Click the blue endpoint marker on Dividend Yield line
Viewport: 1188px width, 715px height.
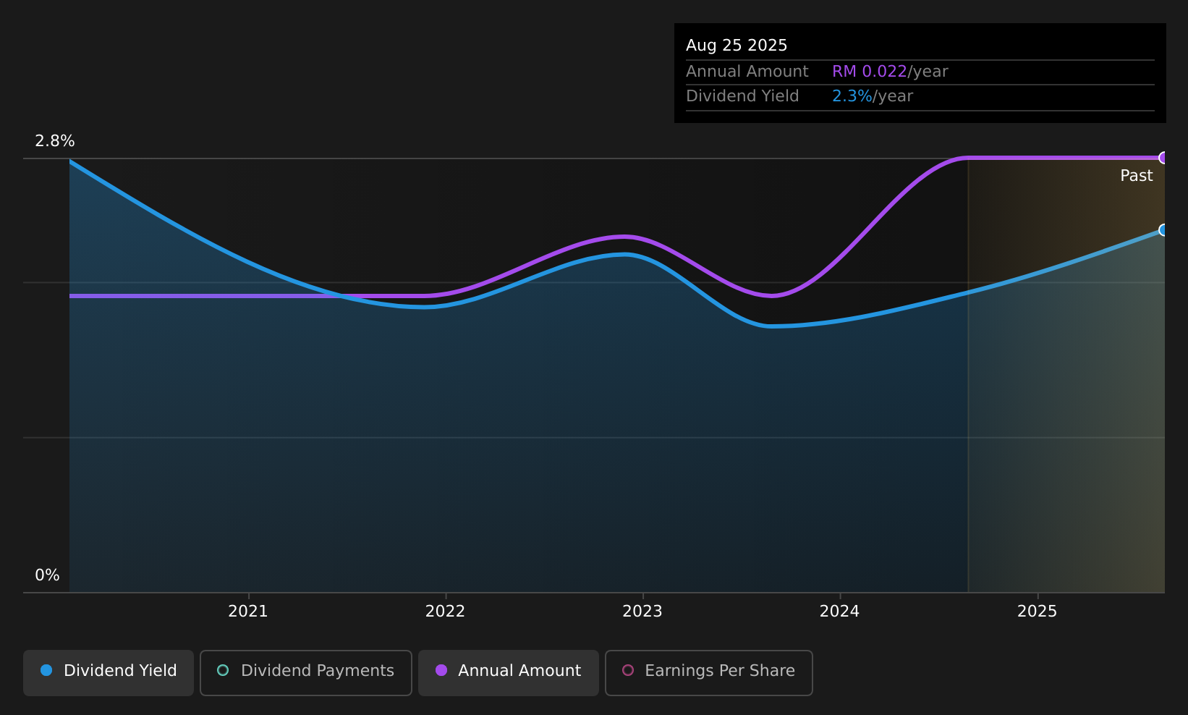click(x=1163, y=230)
